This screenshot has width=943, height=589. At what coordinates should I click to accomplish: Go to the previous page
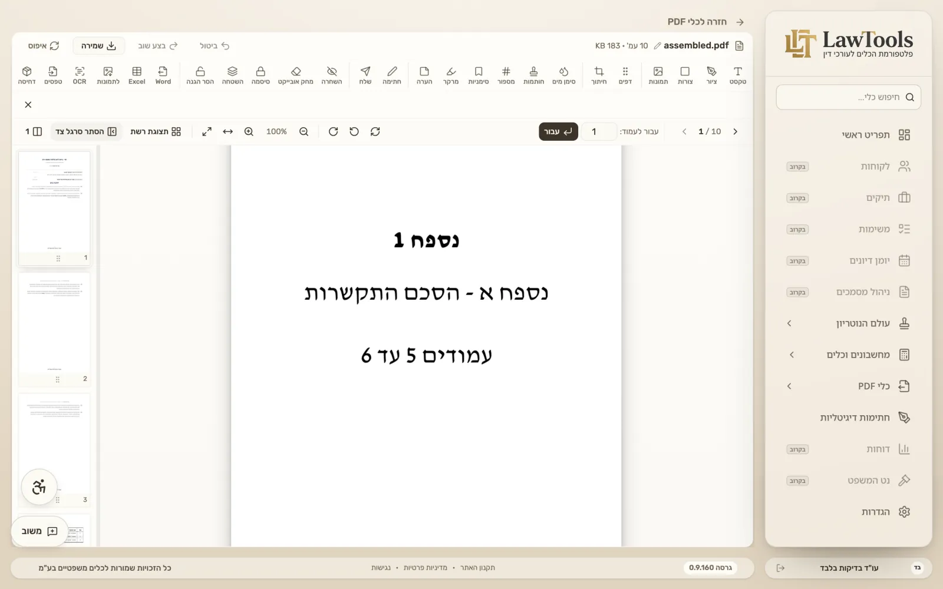(x=684, y=131)
